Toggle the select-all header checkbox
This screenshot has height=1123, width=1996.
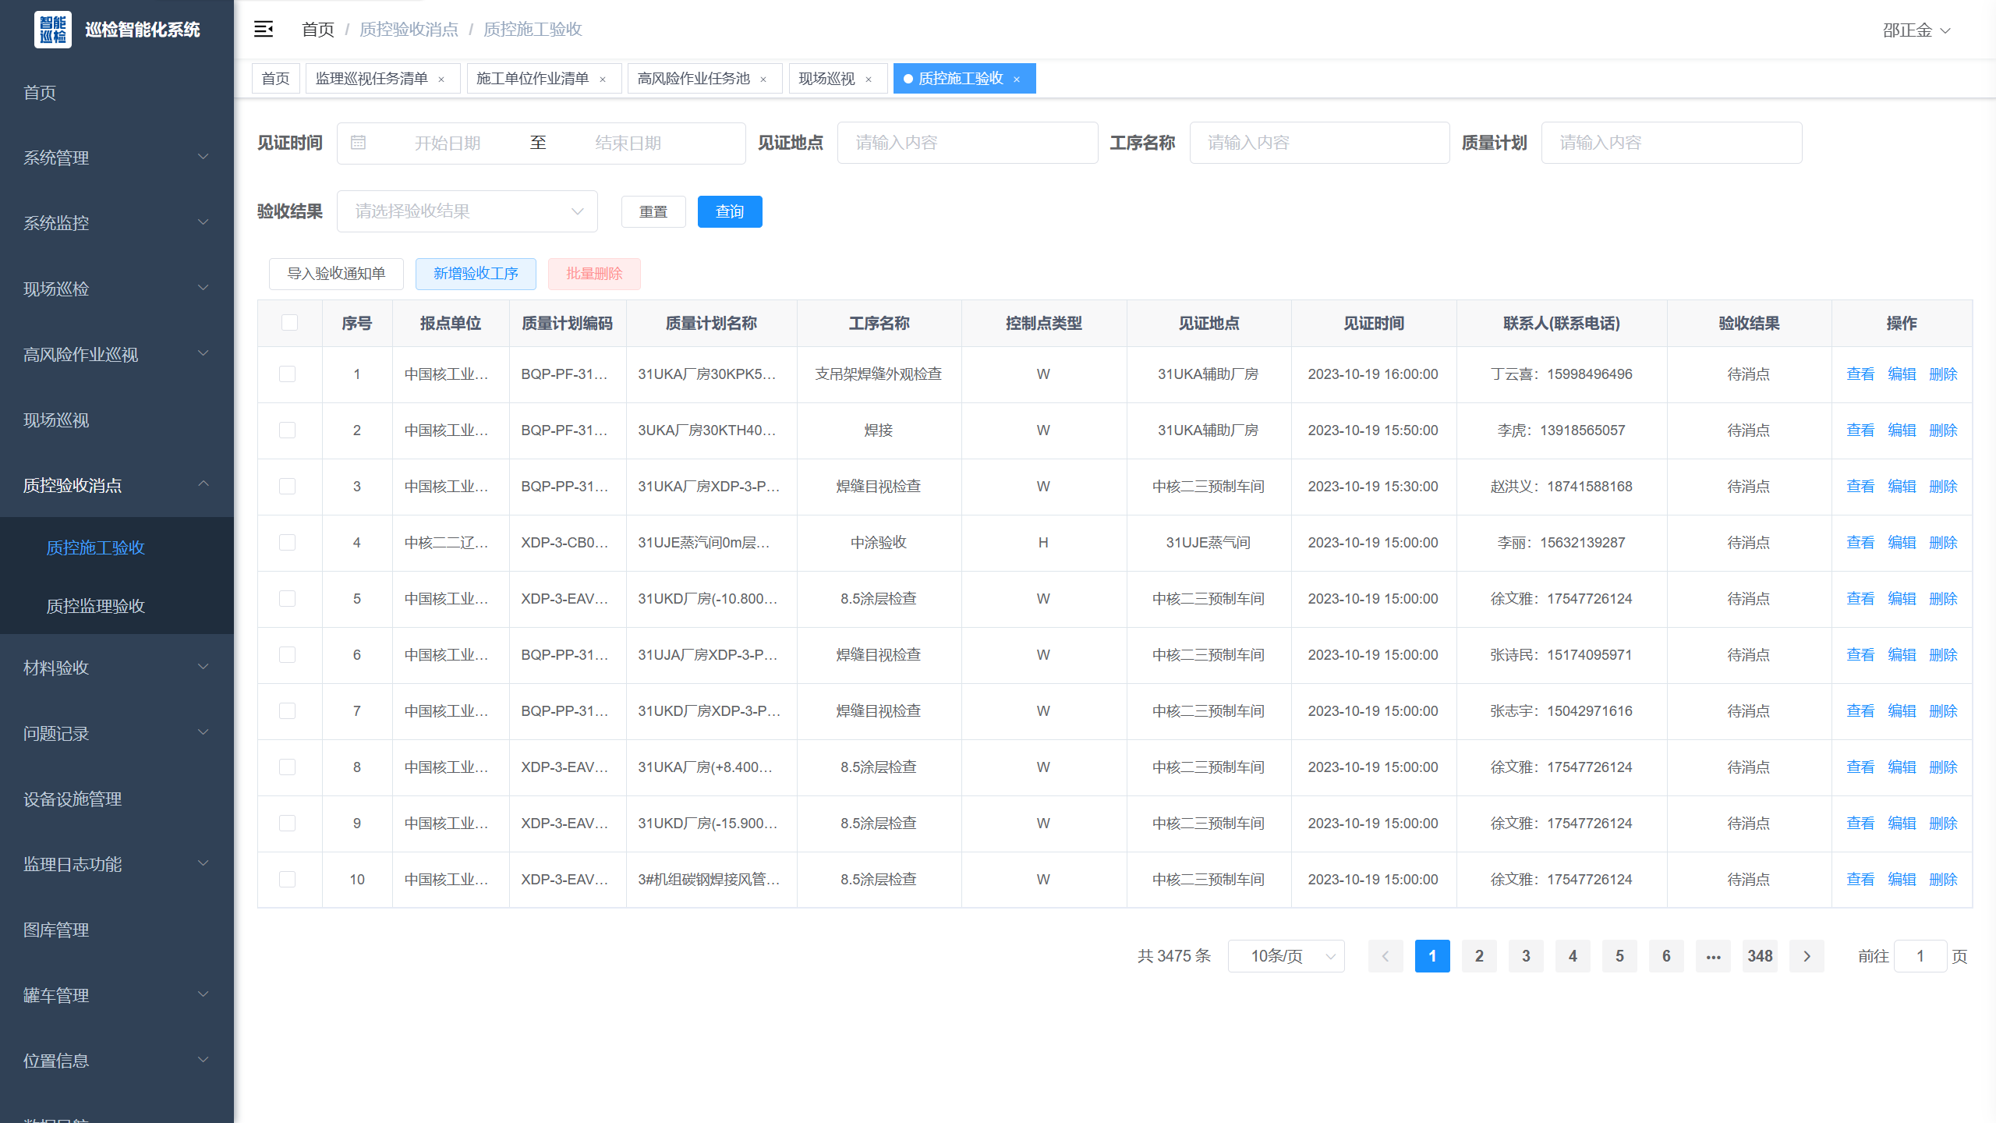pos(289,323)
